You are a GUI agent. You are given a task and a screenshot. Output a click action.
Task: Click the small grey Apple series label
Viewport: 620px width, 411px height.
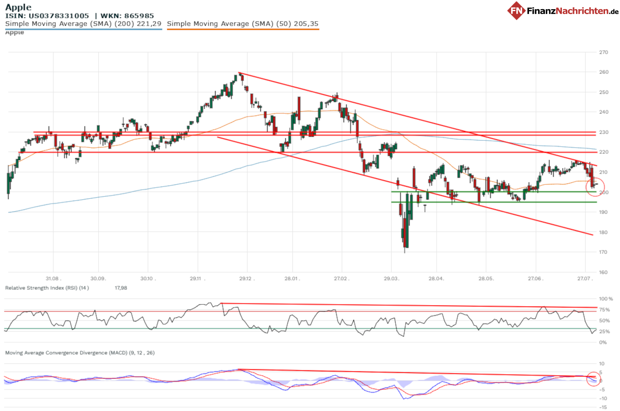[15, 32]
